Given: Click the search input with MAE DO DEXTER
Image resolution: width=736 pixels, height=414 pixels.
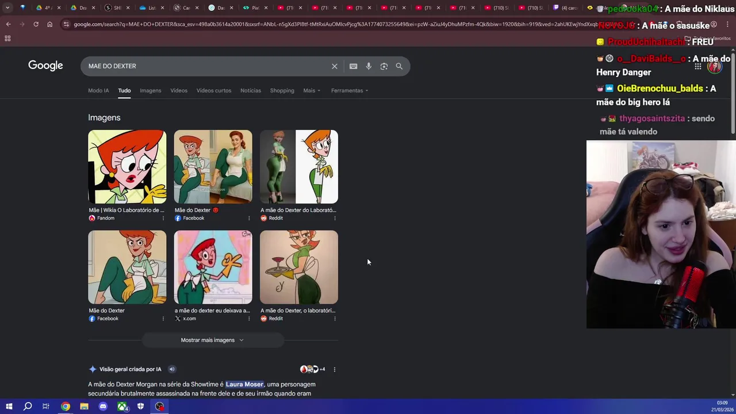Looking at the screenshot, I should pyautogui.click(x=207, y=66).
